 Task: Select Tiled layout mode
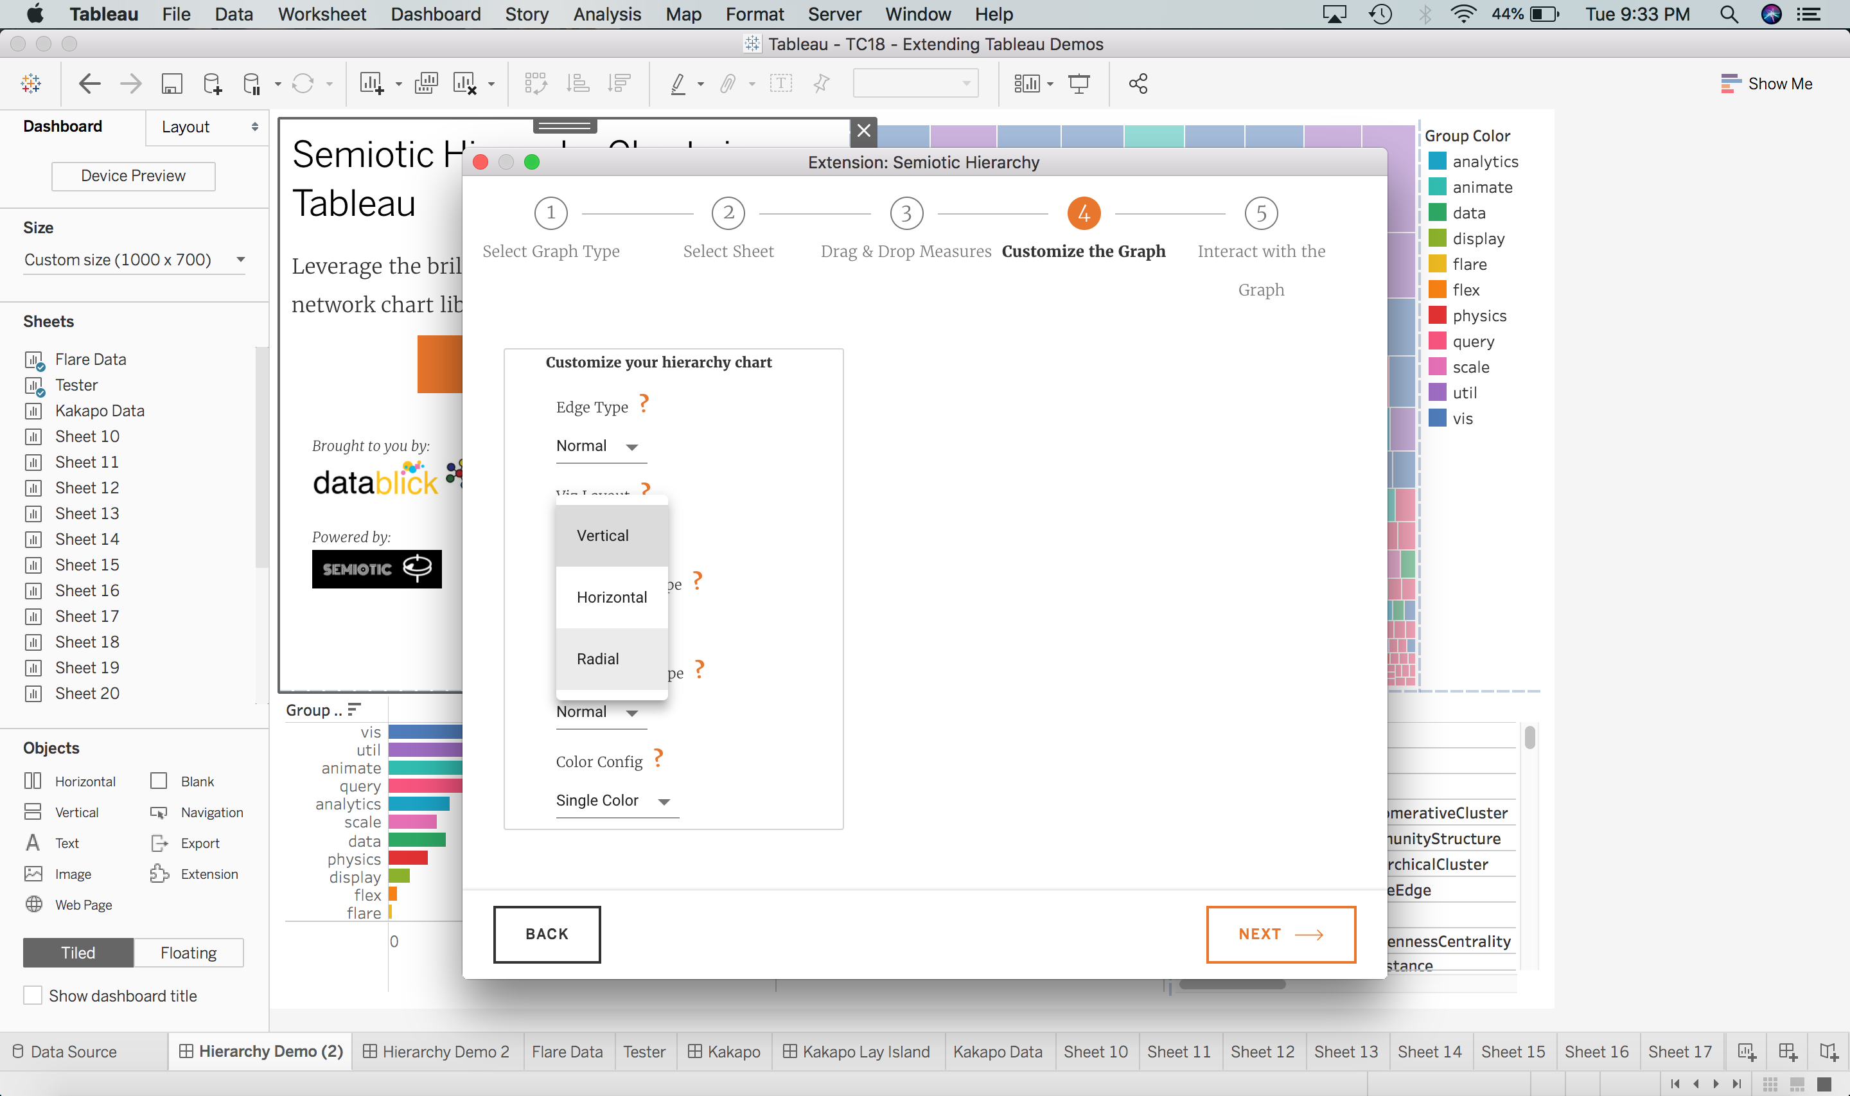point(78,953)
